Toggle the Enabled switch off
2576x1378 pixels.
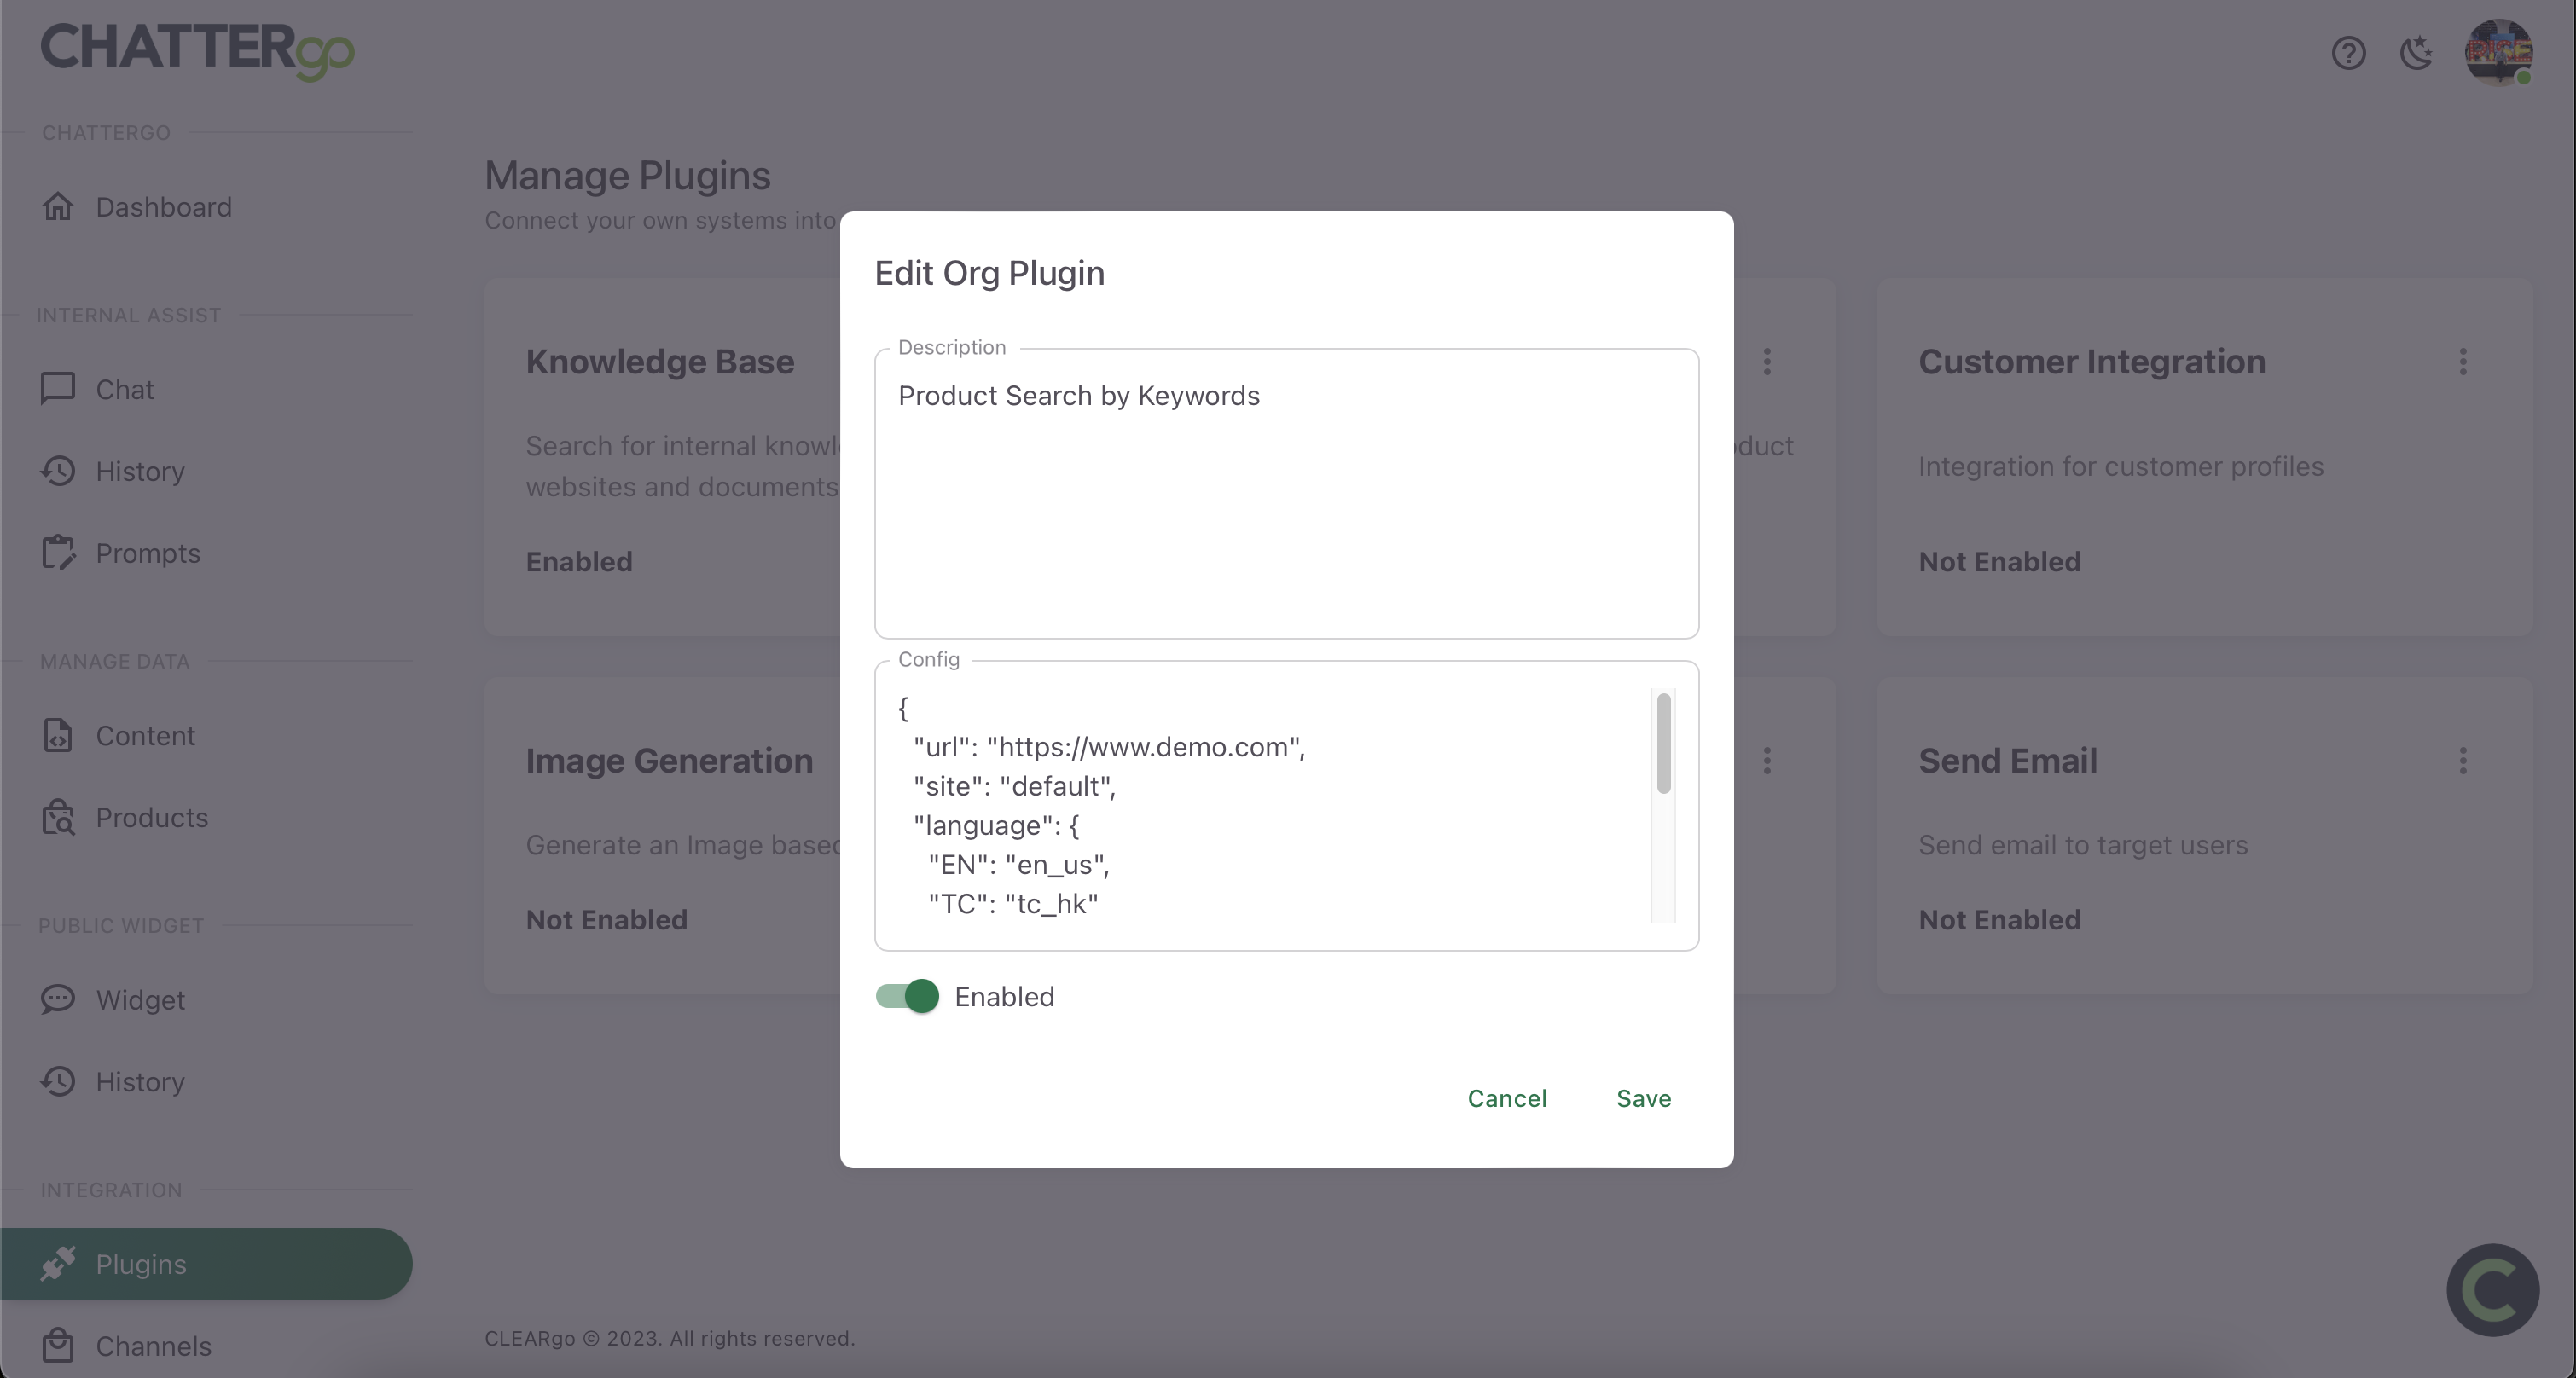click(x=907, y=996)
